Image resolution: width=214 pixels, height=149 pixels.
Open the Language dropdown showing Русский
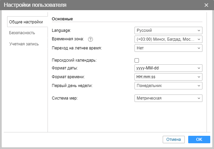(168, 30)
